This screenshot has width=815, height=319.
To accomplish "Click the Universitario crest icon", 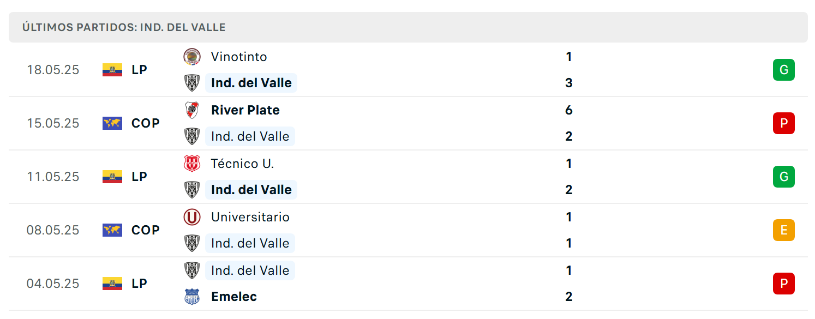I will tap(192, 217).
